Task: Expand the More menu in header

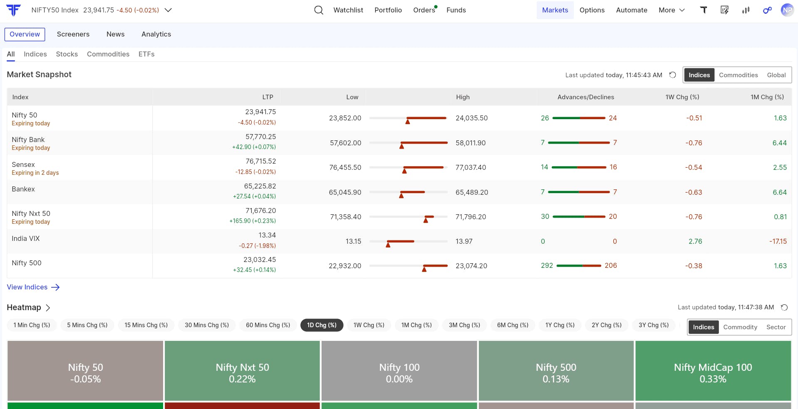Action: coord(672,10)
